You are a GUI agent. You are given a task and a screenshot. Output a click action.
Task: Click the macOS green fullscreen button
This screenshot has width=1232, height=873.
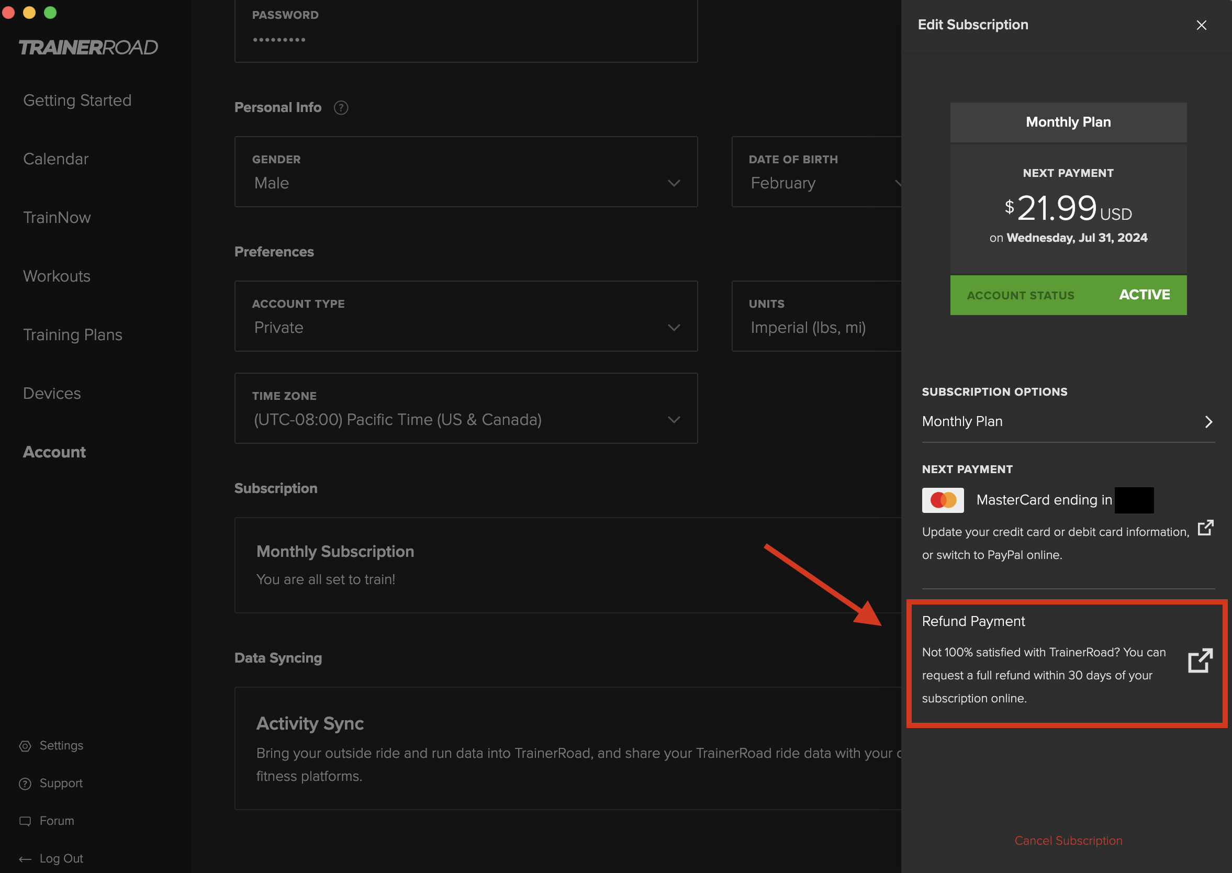(x=50, y=13)
